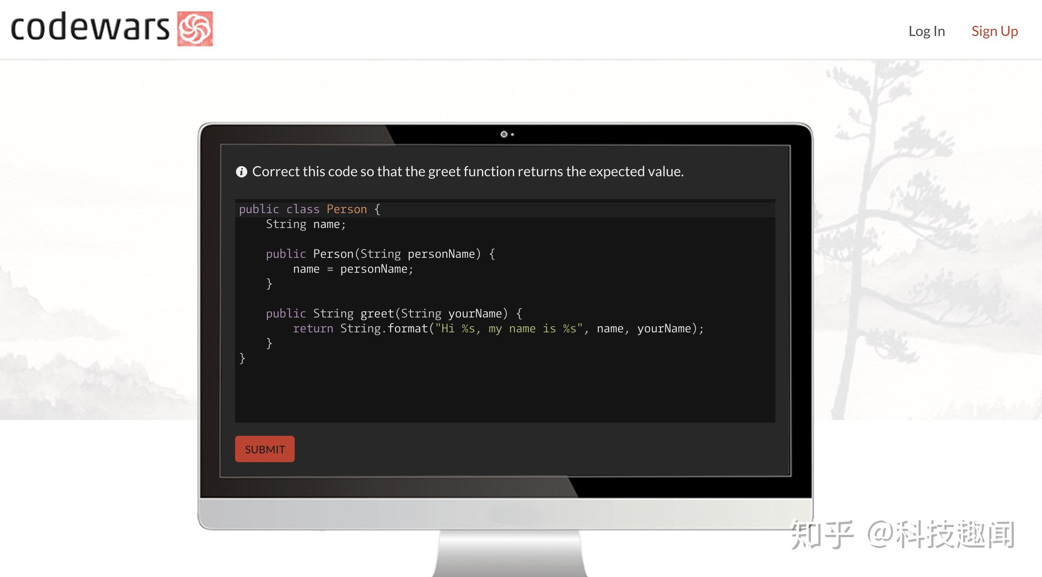The image size is (1042, 577).
Task: Click the Log In navigation link
Action: point(927,30)
